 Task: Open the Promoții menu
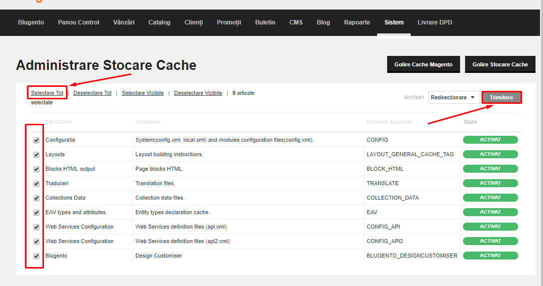229,22
